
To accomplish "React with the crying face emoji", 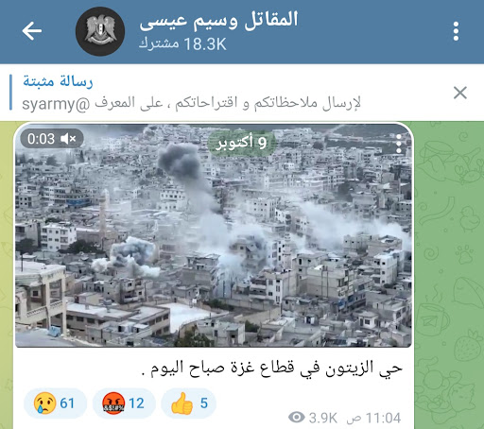I will click(x=44, y=403).
